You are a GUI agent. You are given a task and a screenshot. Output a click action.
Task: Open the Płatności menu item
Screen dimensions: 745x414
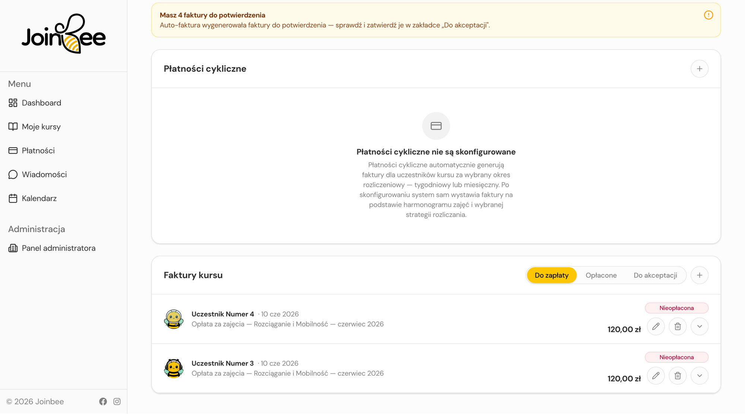(31, 150)
